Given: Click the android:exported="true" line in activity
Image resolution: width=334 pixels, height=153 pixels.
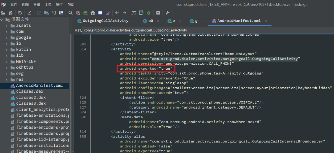Looking at the screenshot, I should (146, 69).
